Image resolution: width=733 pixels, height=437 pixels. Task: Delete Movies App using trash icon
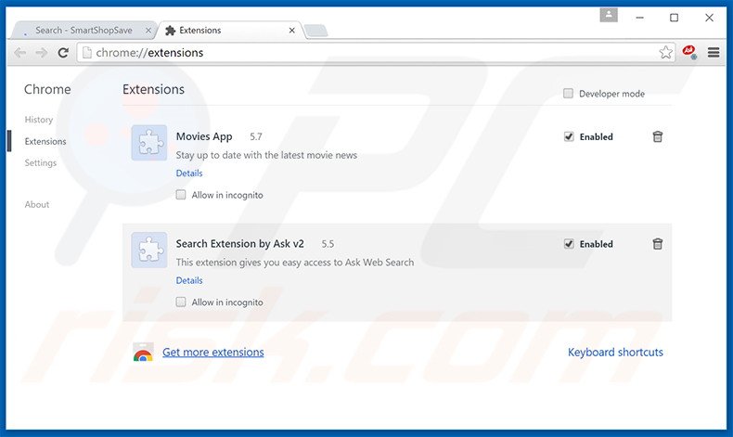coord(657,136)
